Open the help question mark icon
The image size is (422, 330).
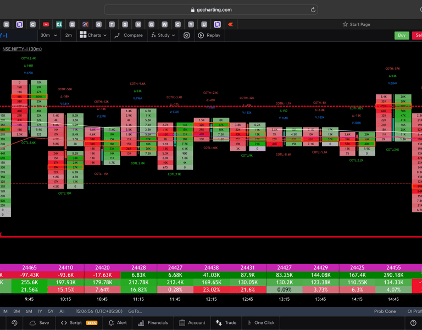(413, 323)
